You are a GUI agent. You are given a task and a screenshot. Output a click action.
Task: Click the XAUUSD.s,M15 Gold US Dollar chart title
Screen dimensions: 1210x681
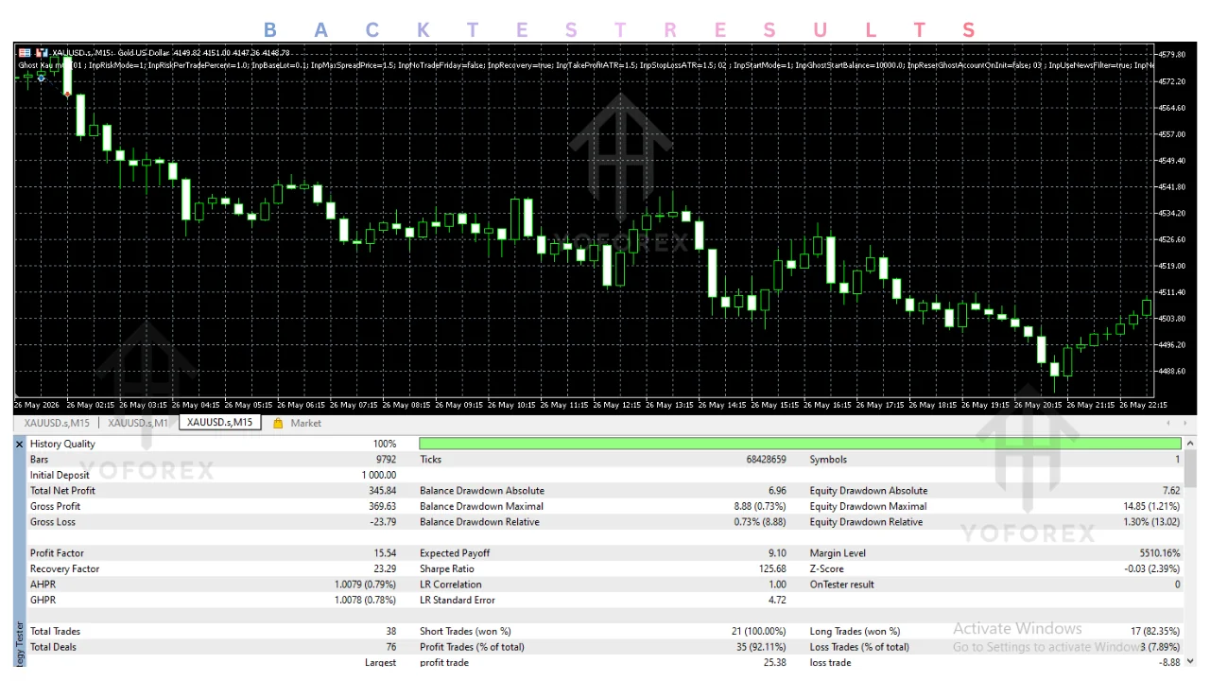coord(170,52)
